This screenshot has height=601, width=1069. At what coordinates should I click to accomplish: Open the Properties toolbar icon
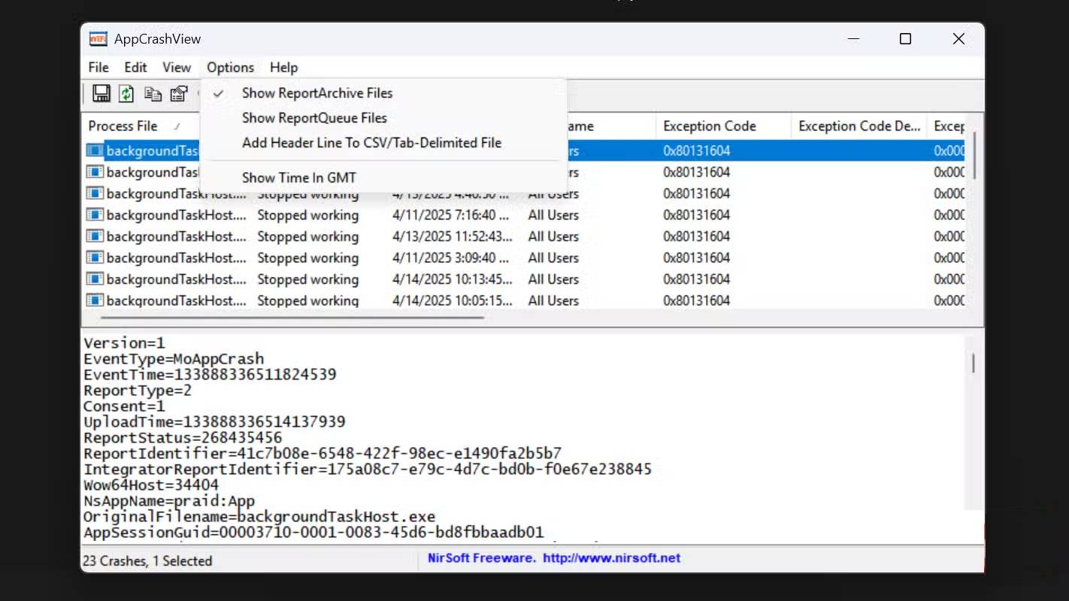178,94
